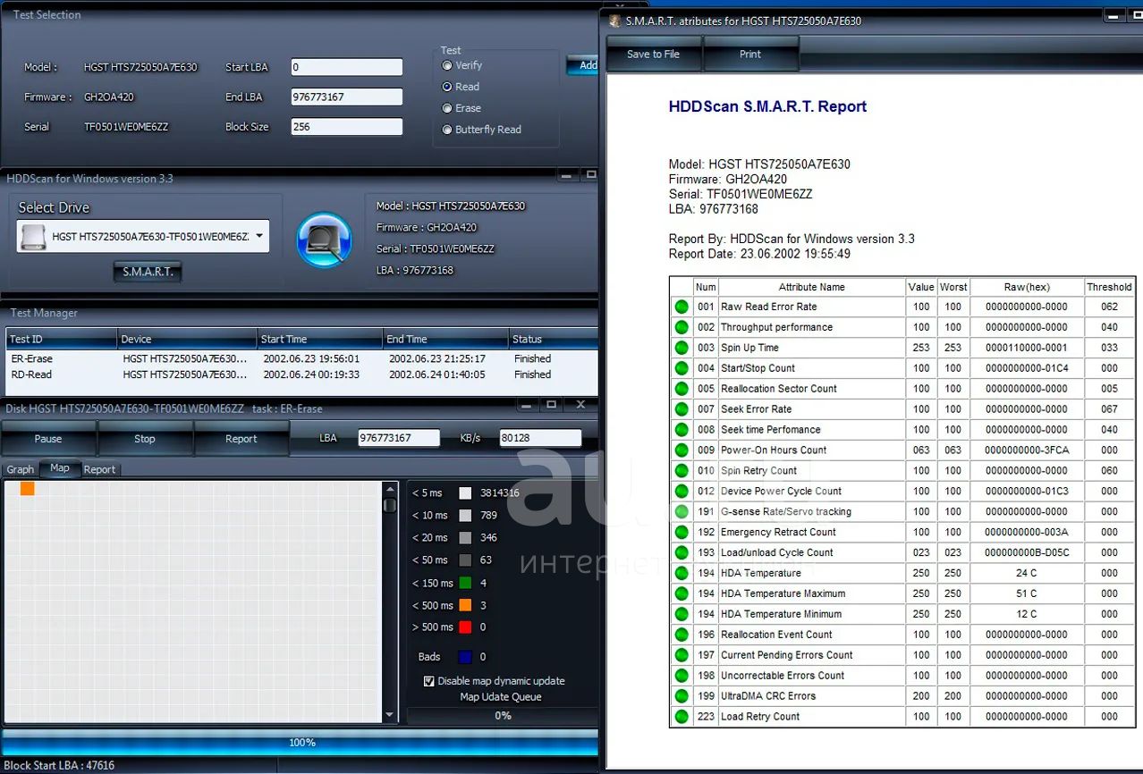The image size is (1143, 774).
Task: Click the hard drive icon in Select Drive
Action: tap(33, 237)
